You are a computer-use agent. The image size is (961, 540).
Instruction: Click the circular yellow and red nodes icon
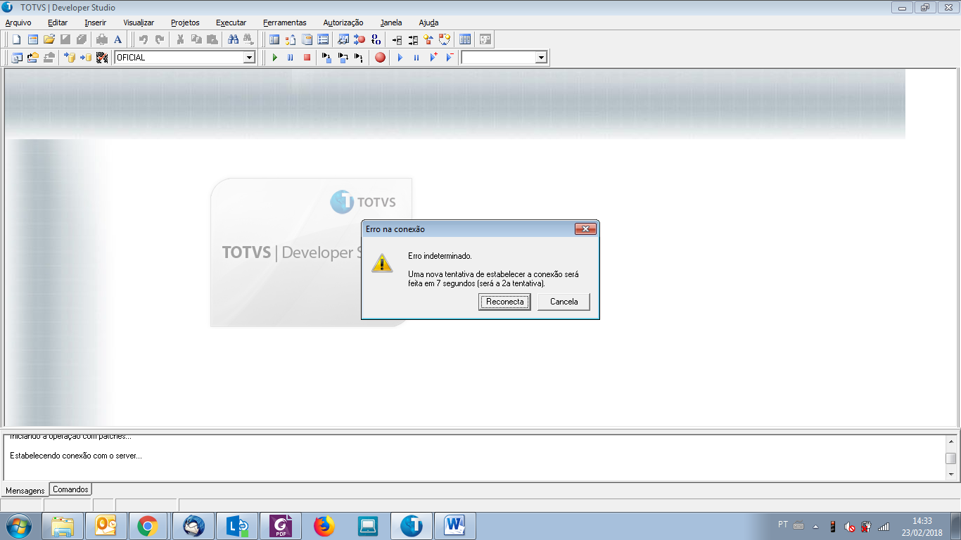tap(444, 39)
